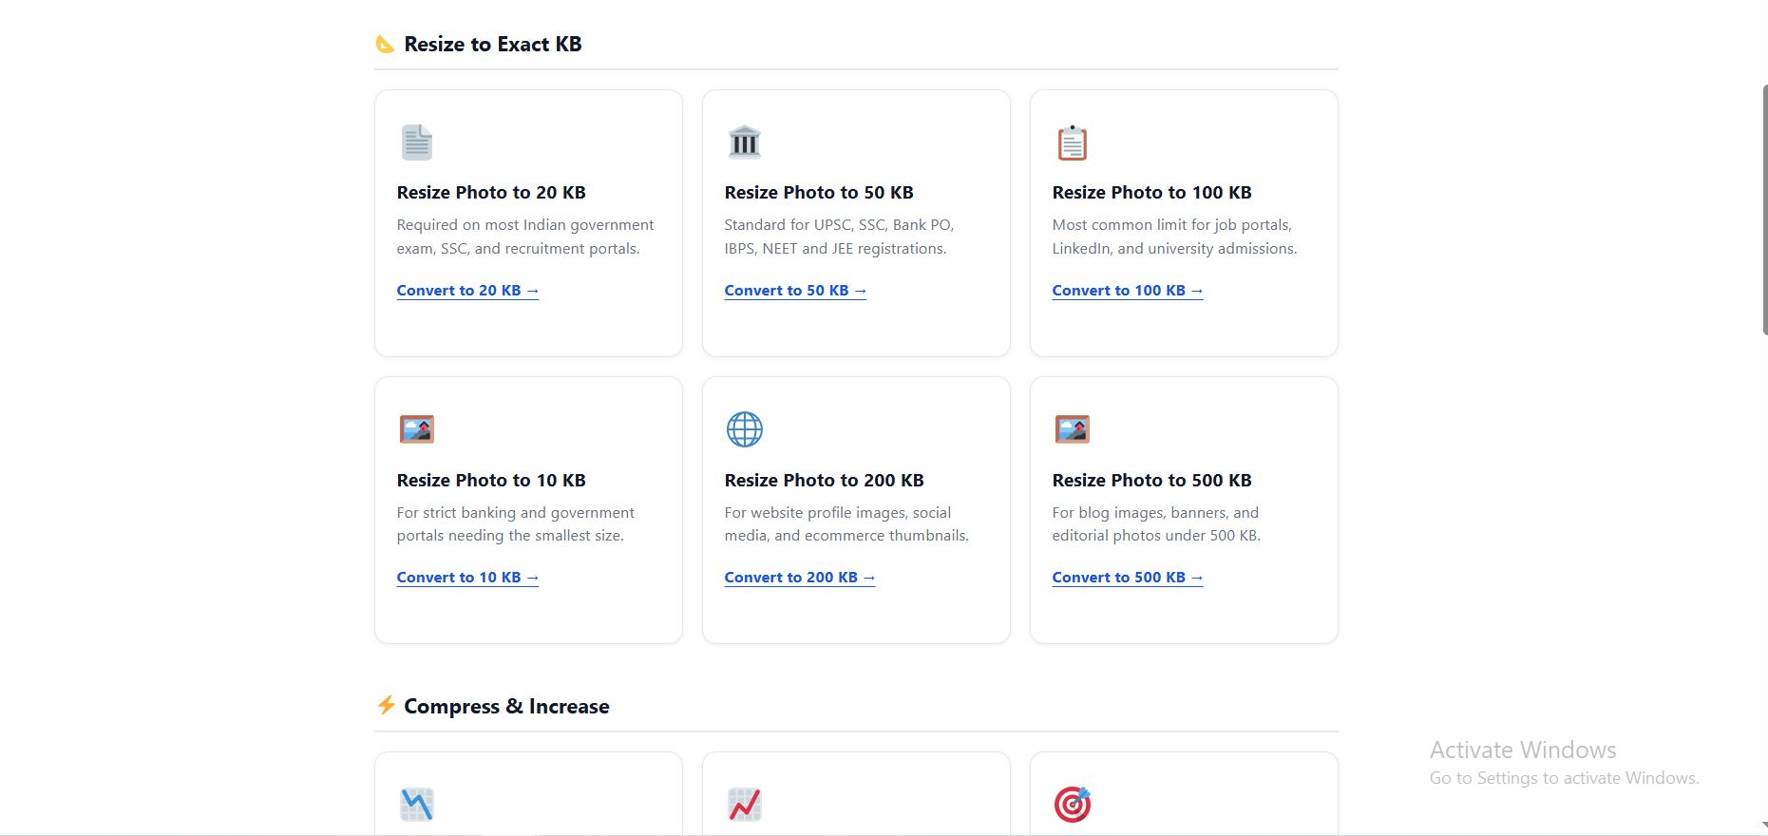Click the downward chart compress icon
Screen dimensions: 1768x836
[x=416, y=805]
